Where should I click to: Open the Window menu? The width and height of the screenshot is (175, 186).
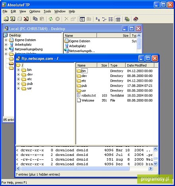click(60, 12)
